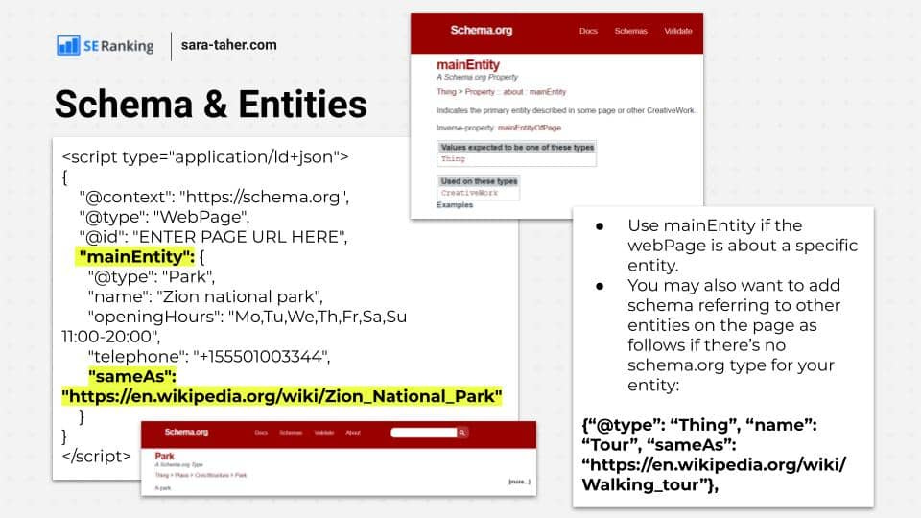Image resolution: width=921 pixels, height=518 pixels.
Task: Click the "@context": "https://schema.org" line
Action: coord(214,197)
